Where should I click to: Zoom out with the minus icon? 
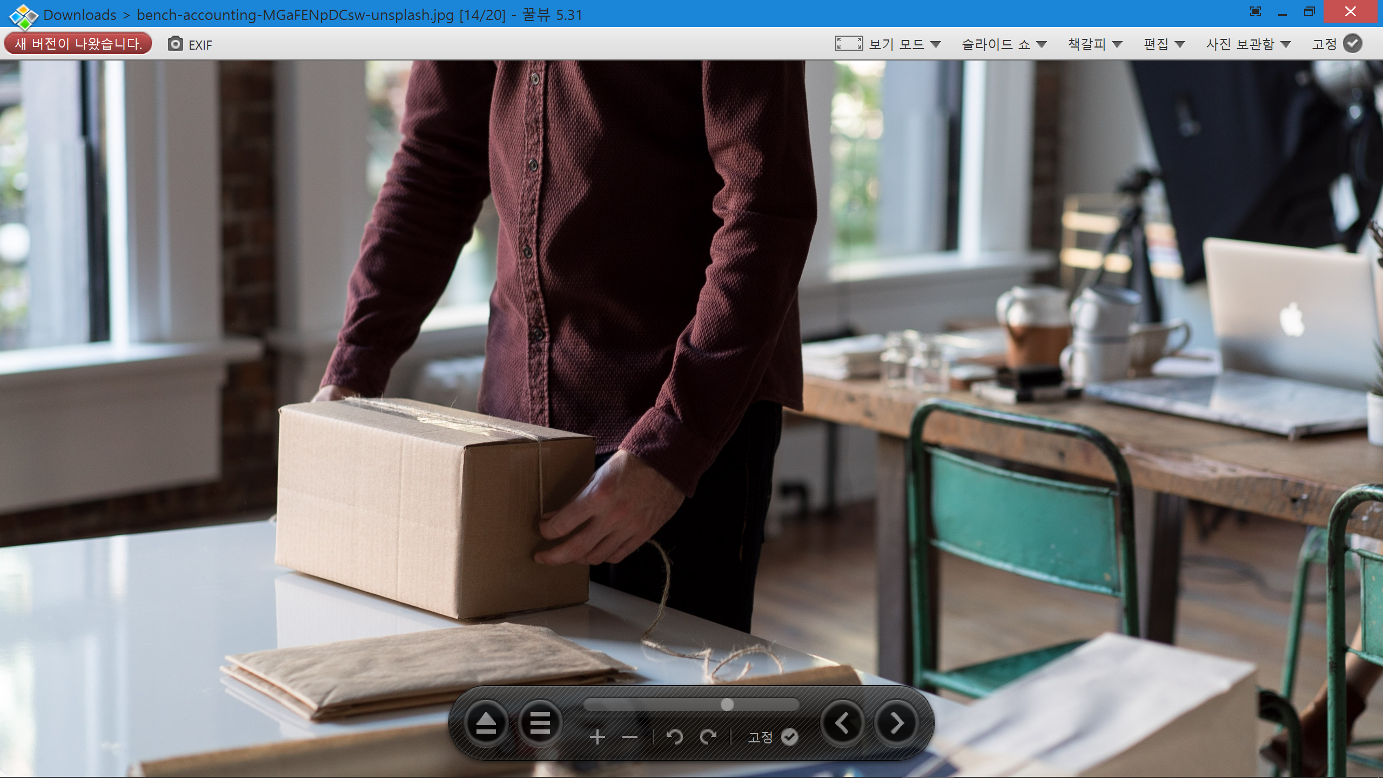pos(629,737)
